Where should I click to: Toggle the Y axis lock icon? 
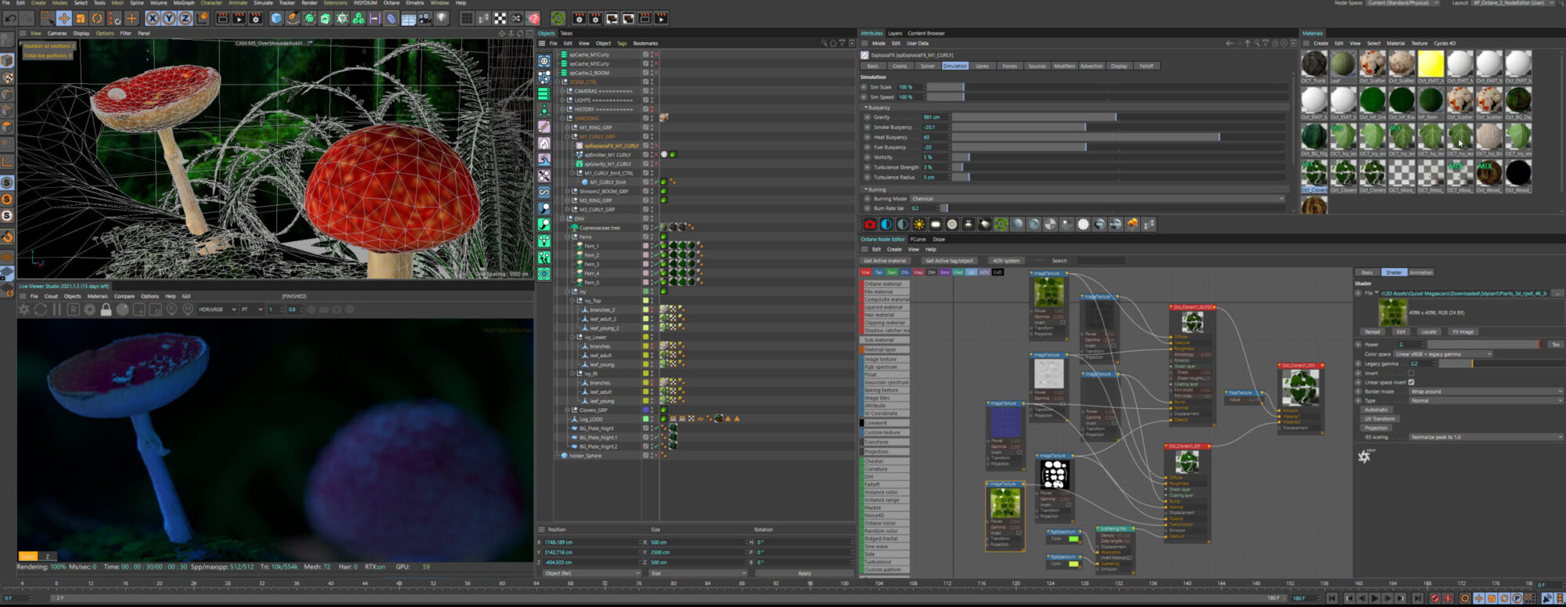pyautogui.click(x=168, y=18)
